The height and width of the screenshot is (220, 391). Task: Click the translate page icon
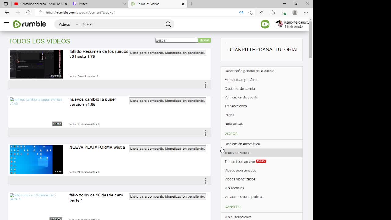241,13
